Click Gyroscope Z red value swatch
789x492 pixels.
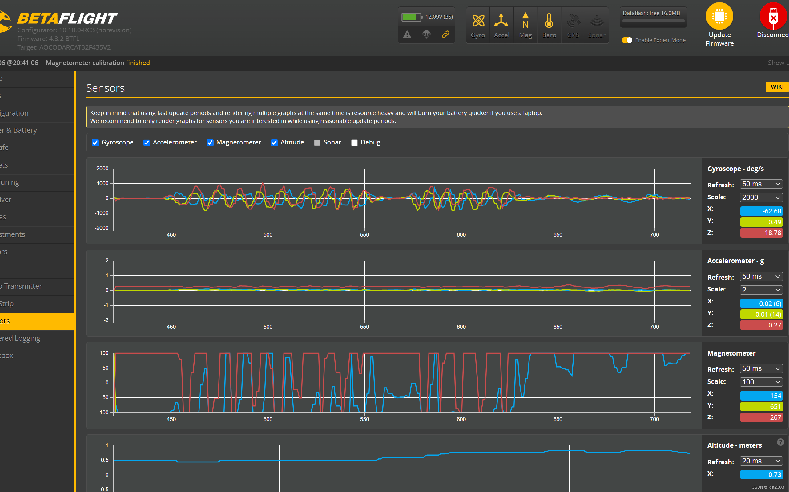pos(761,233)
